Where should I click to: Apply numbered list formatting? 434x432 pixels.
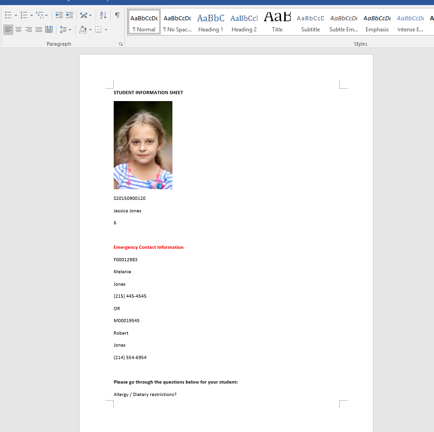point(24,15)
